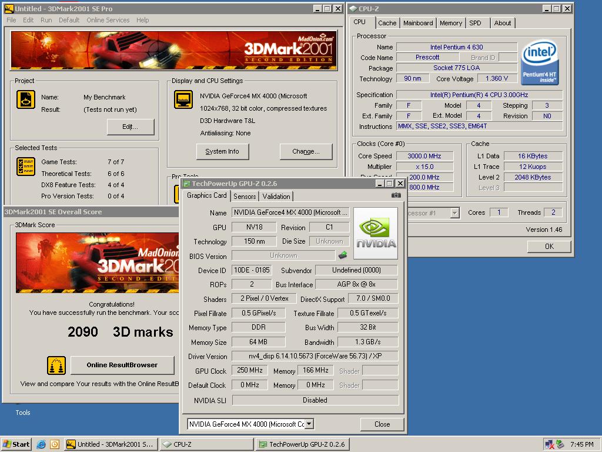The image size is (602, 452).
Task: Expand the GPU selection dropdown in GPU-Z
Action: coord(309,424)
